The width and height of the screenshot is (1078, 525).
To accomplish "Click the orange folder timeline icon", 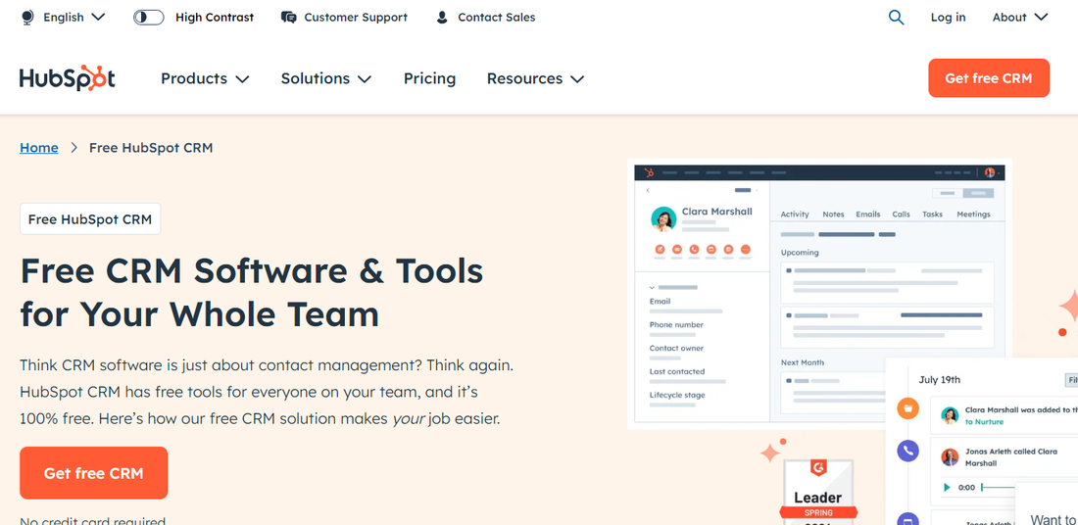I will click(x=908, y=408).
